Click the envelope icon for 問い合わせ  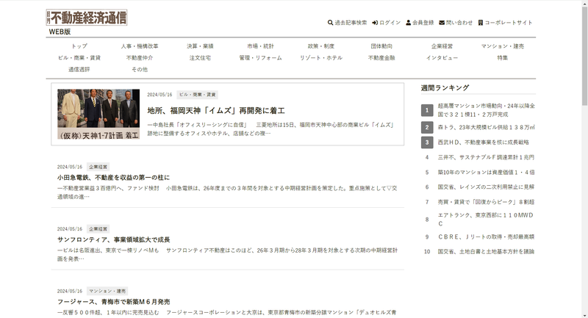[442, 23]
